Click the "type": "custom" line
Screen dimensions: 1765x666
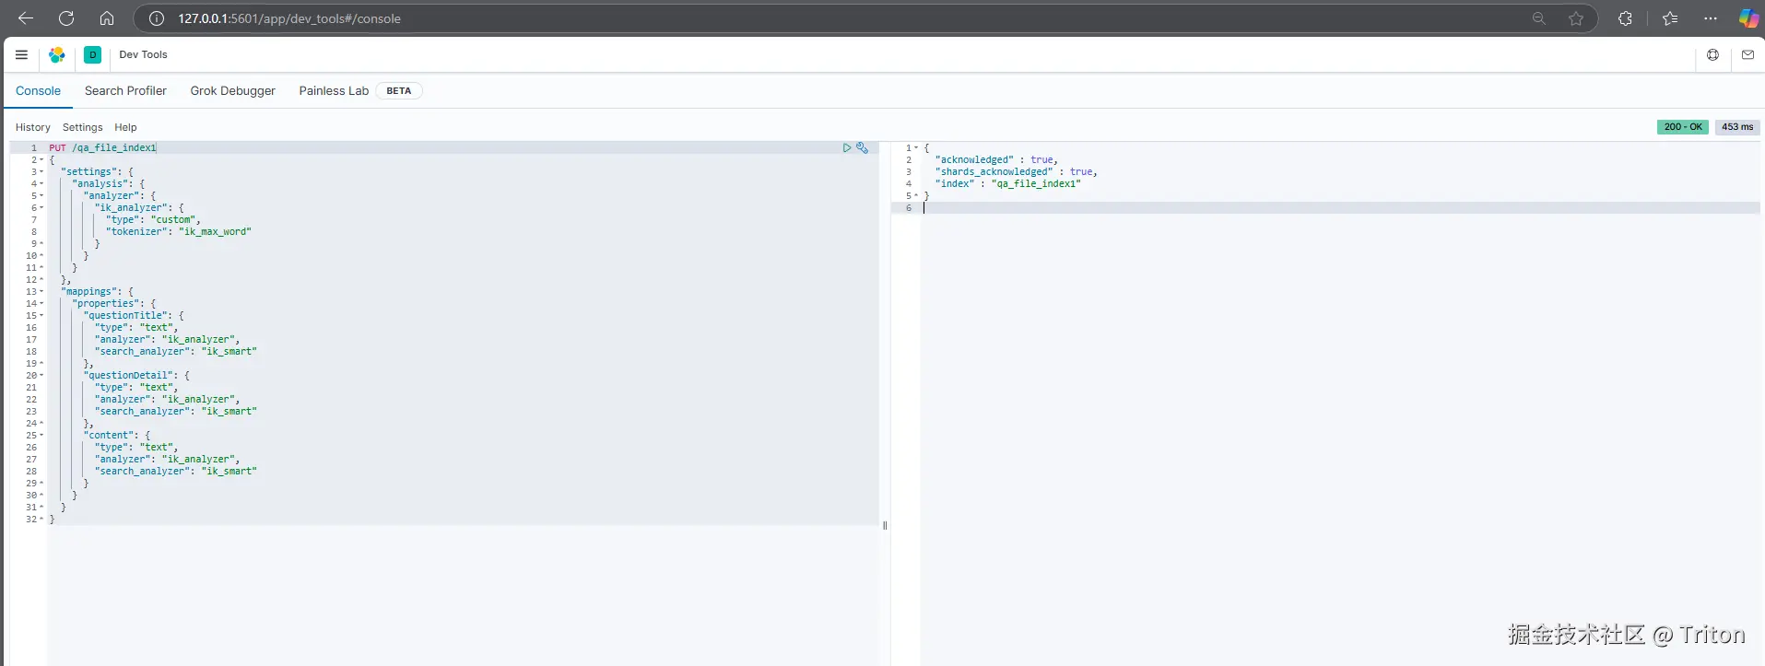click(x=153, y=220)
